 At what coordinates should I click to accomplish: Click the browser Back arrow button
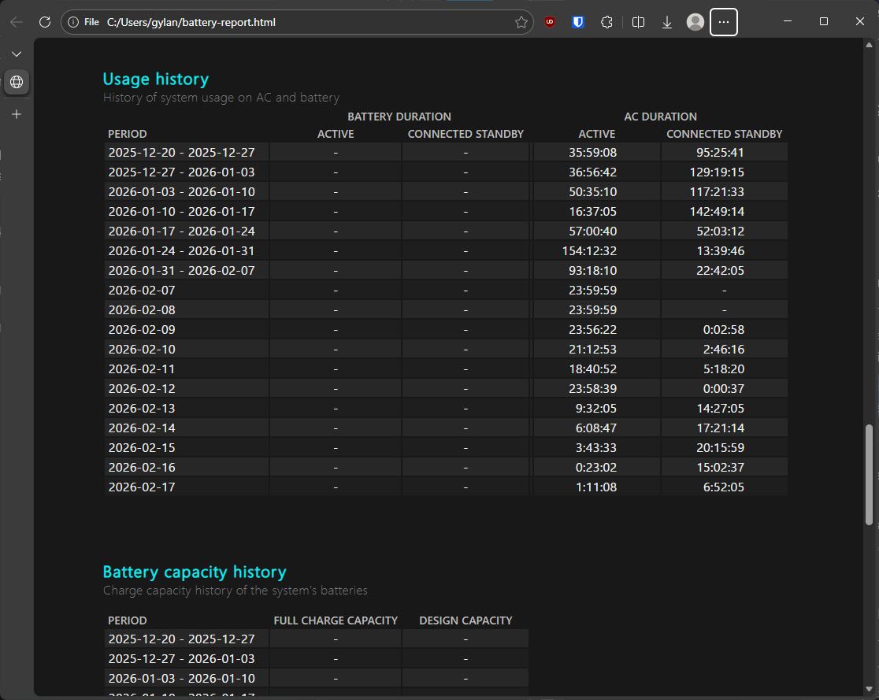17,22
